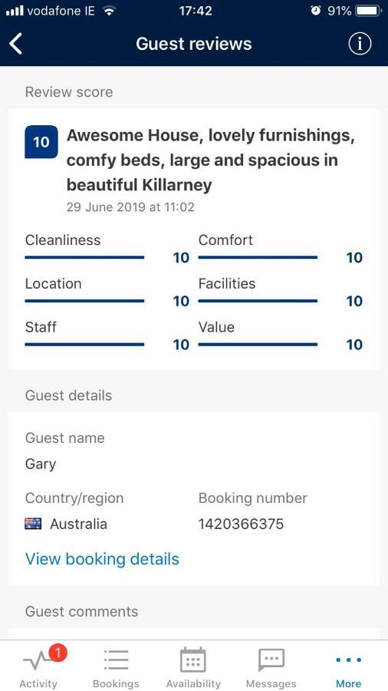Tap the review title Awesome House text

[211, 160]
